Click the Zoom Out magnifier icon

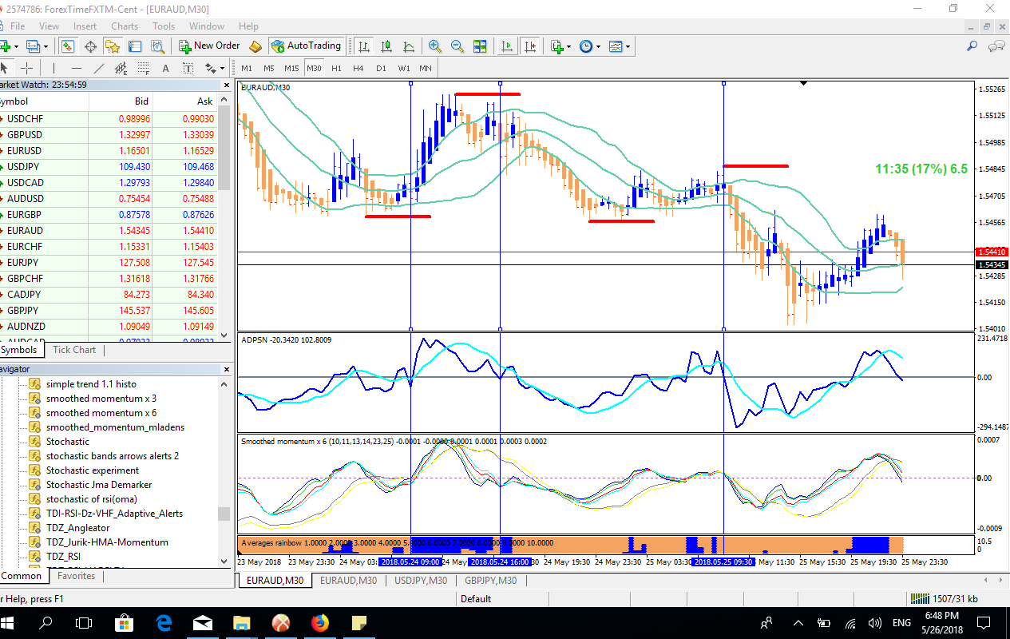point(457,46)
